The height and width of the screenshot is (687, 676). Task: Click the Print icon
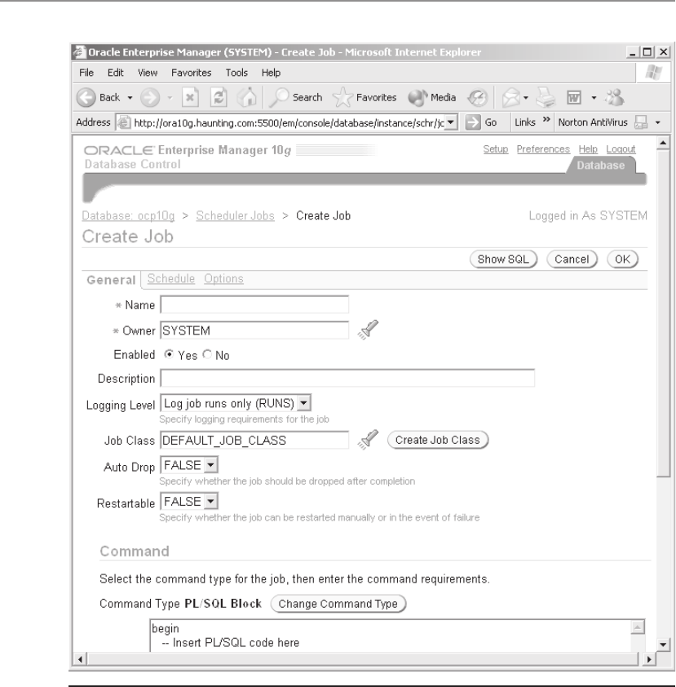point(546,97)
